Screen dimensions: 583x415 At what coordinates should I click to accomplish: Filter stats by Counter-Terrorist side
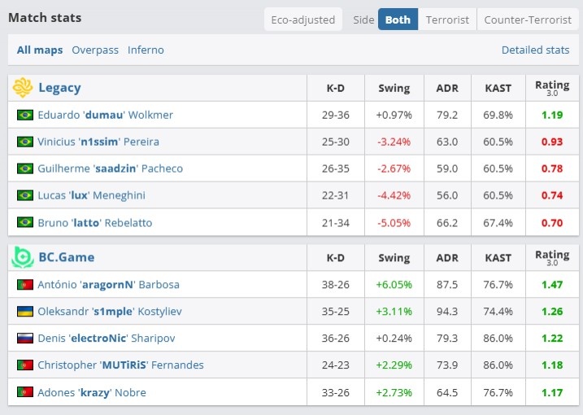pos(526,20)
